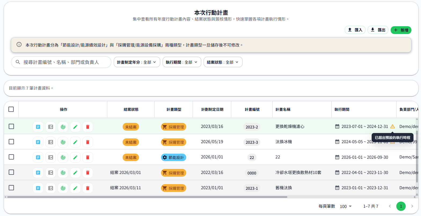
Task: Click the green circular icon for plan 2023-1
Action: [63, 188]
